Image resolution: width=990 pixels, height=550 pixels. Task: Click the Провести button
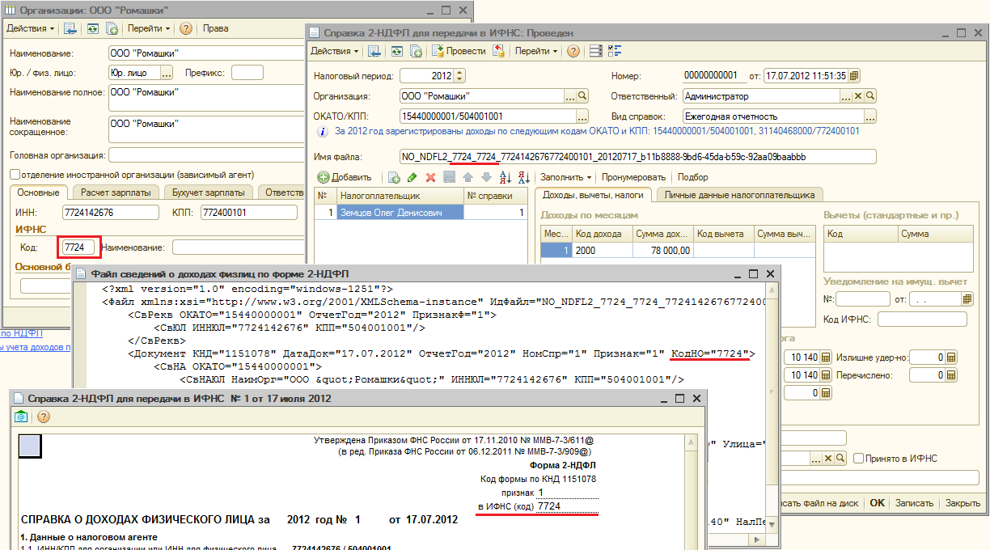point(458,51)
